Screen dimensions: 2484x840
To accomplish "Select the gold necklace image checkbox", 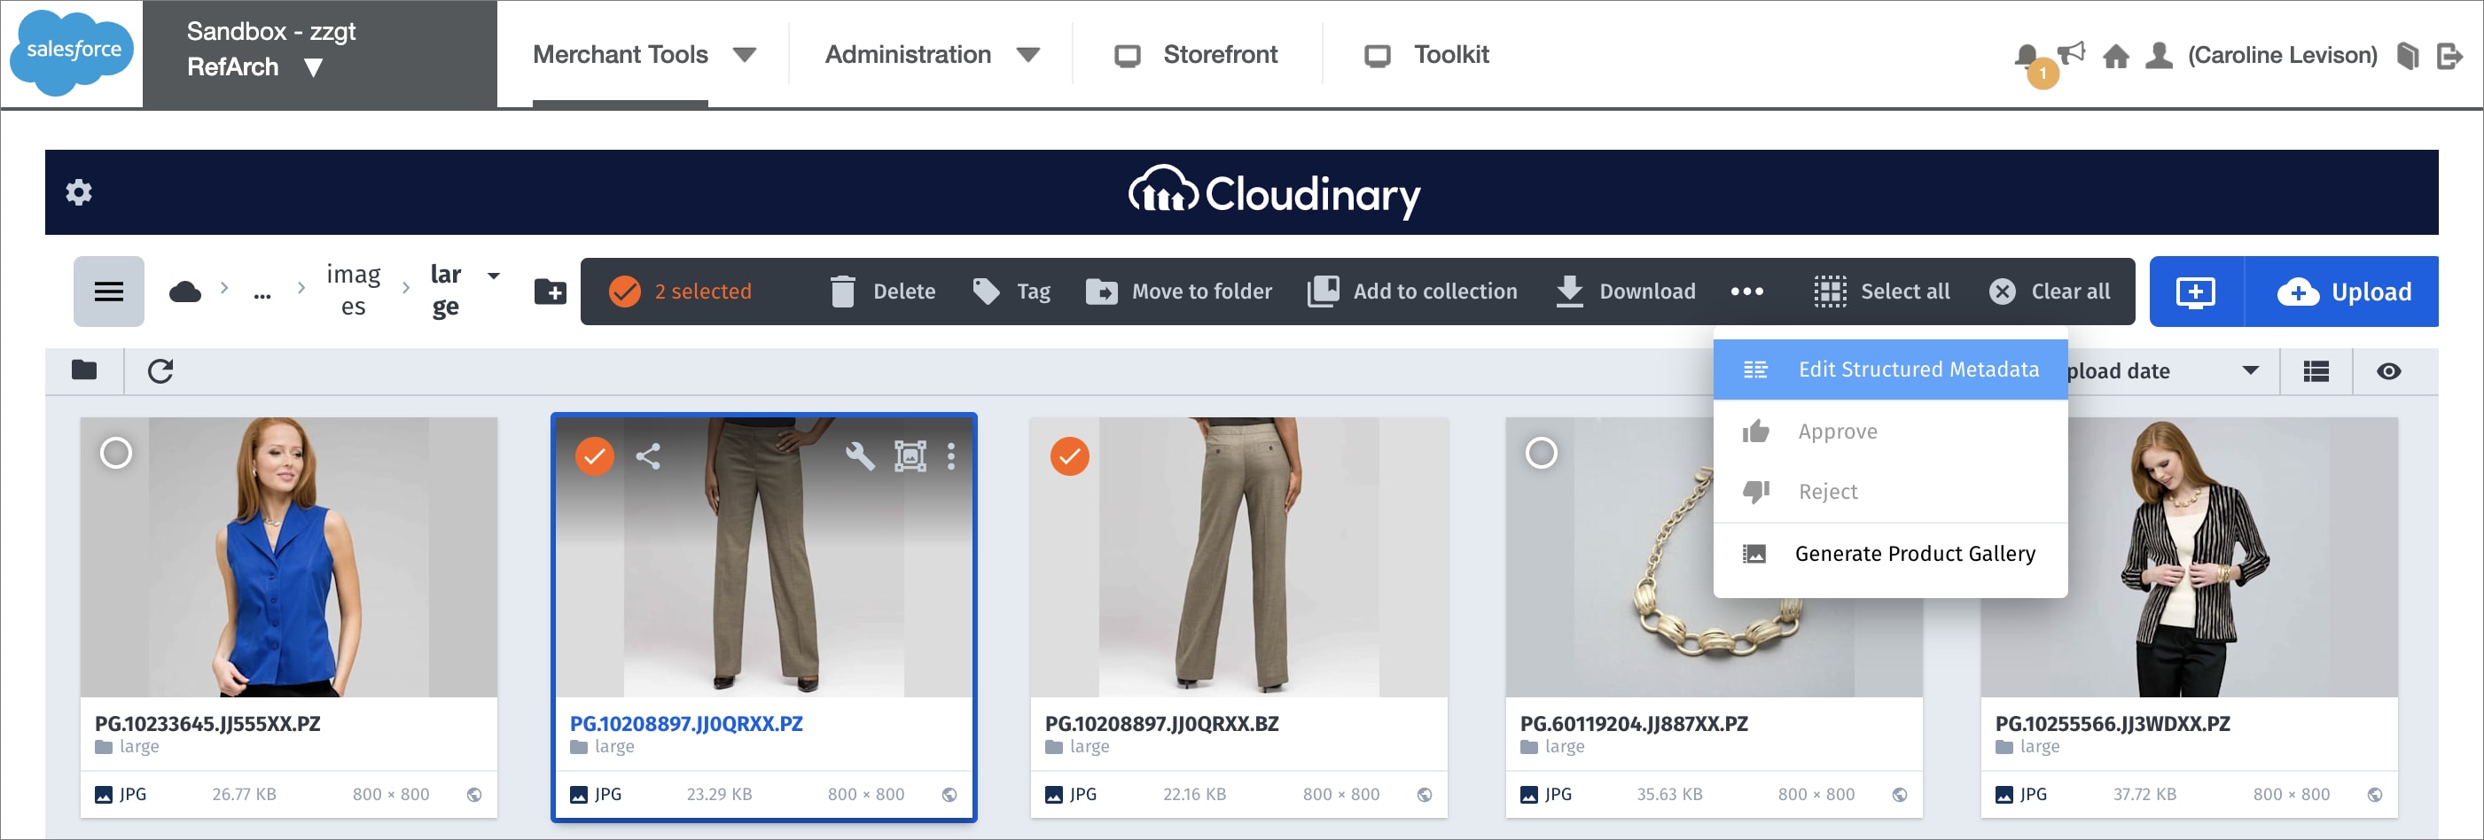I will tap(1543, 453).
